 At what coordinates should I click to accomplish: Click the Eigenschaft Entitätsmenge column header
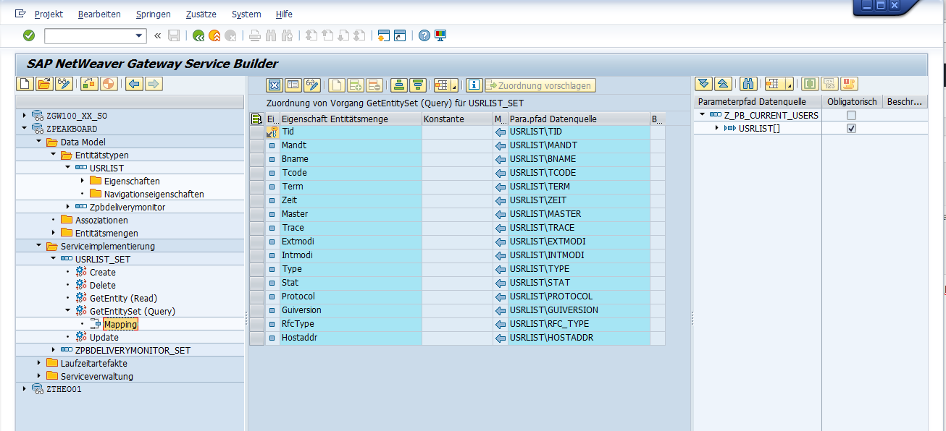pyautogui.click(x=351, y=119)
